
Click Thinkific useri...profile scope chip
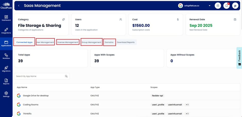[158, 114]
